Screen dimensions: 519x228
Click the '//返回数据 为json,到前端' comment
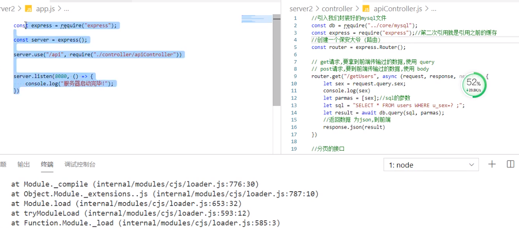click(x=357, y=120)
